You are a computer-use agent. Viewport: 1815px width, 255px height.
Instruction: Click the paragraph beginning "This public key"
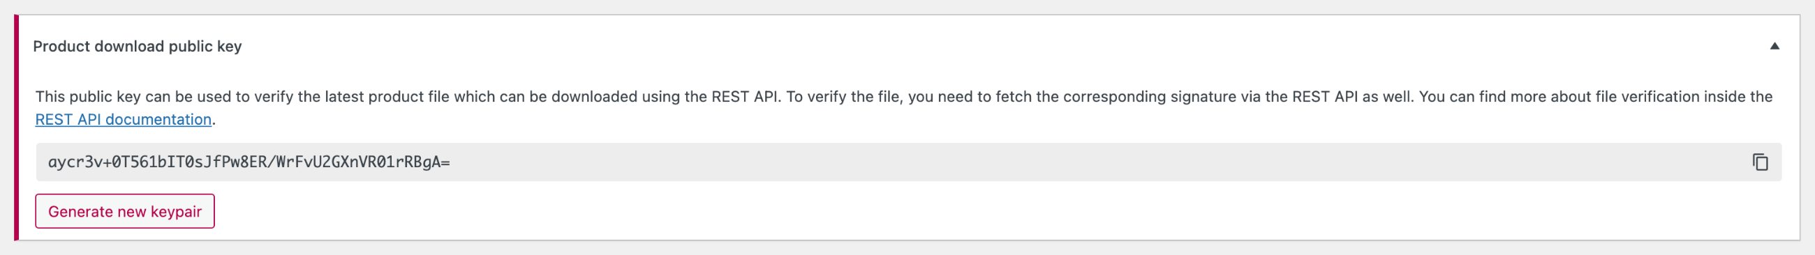904,107
